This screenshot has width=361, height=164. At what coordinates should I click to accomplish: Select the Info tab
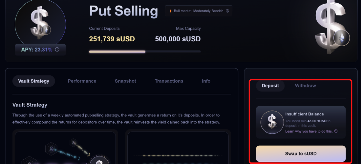pos(206,81)
